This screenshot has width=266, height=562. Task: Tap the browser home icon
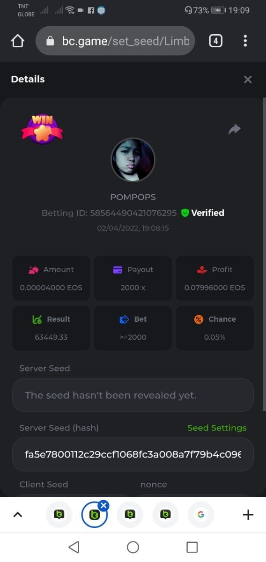tap(17, 41)
